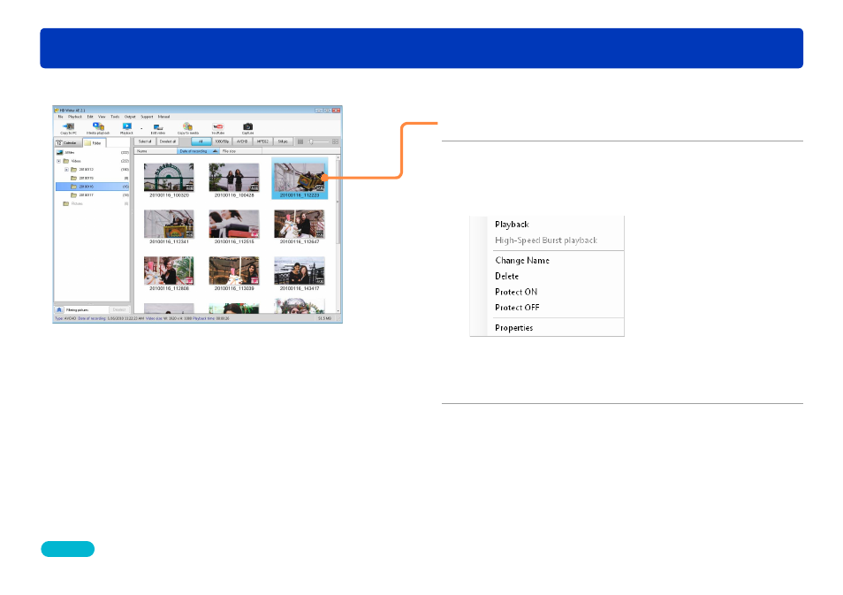
Task: Open the Manual menu
Action: [x=163, y=117]
